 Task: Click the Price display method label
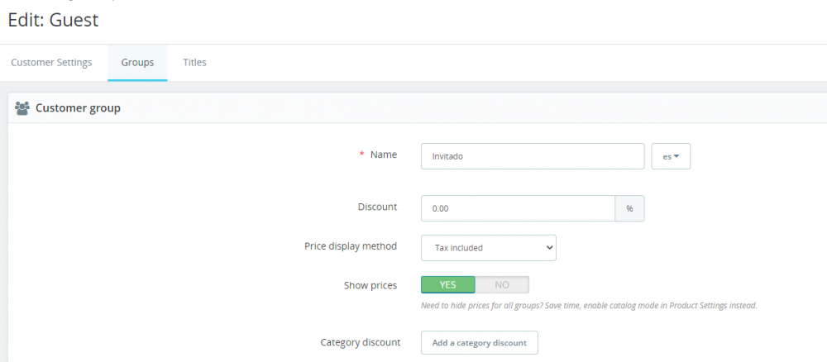pyautogui.click(x=351, y=246)
